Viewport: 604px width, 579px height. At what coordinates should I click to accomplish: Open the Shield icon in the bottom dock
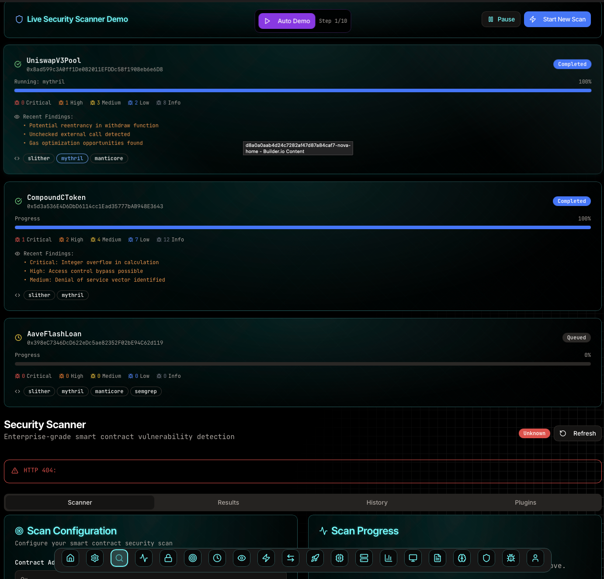point(486,558)
